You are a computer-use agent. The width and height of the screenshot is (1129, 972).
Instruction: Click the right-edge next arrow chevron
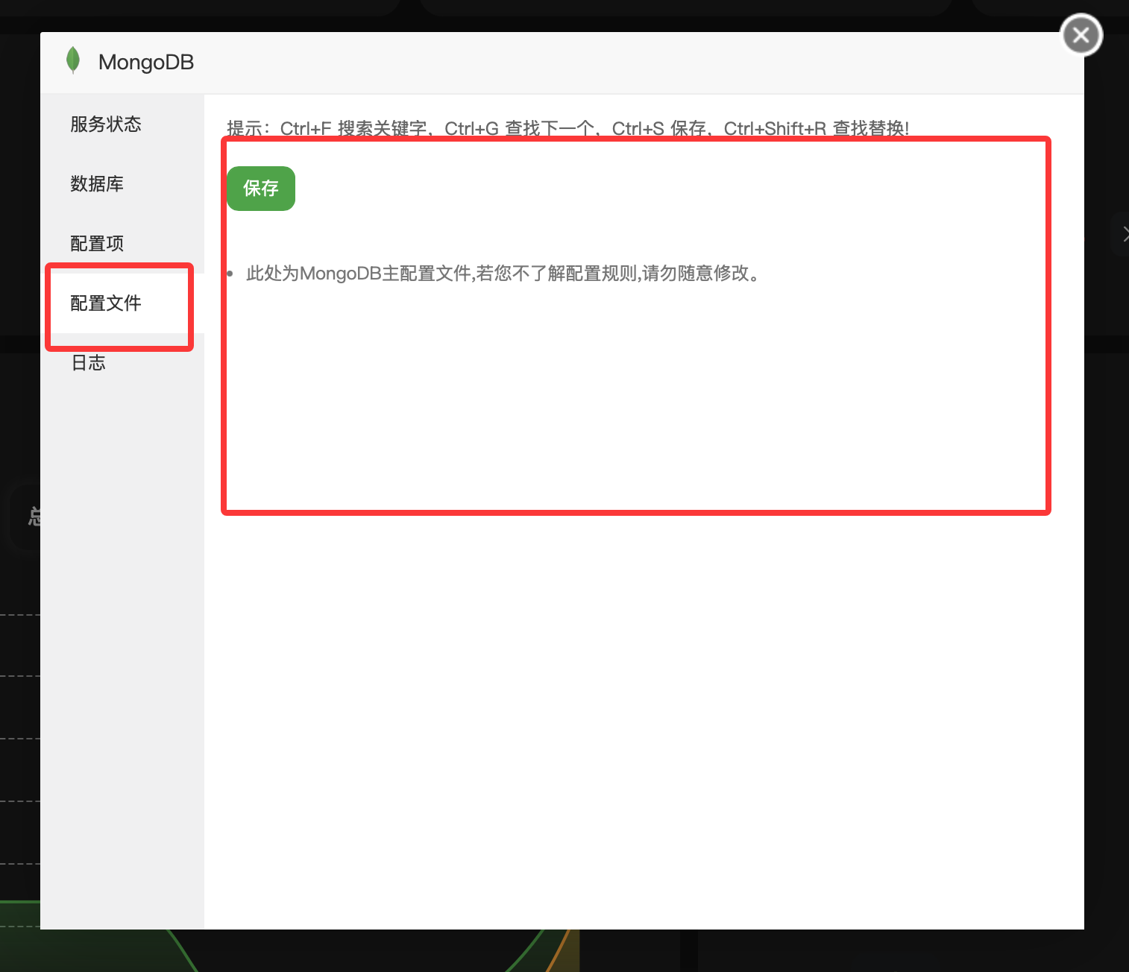[x=1123, y=233]
